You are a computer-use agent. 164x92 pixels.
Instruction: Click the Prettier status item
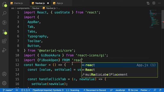(x=146, y=90)
